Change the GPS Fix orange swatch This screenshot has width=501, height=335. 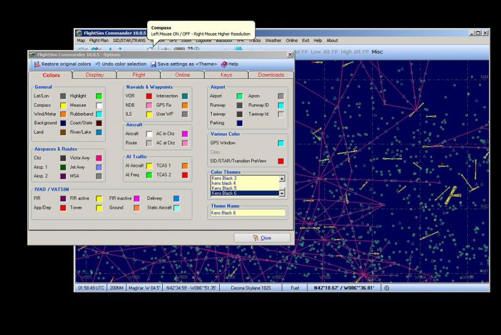click(185, 105)
